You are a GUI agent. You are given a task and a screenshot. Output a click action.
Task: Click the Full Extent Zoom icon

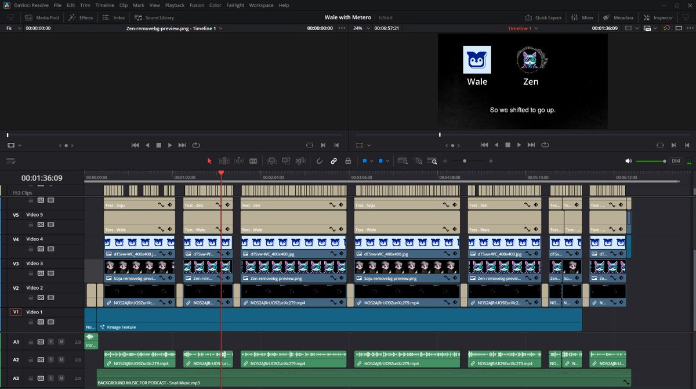(403, 161)
